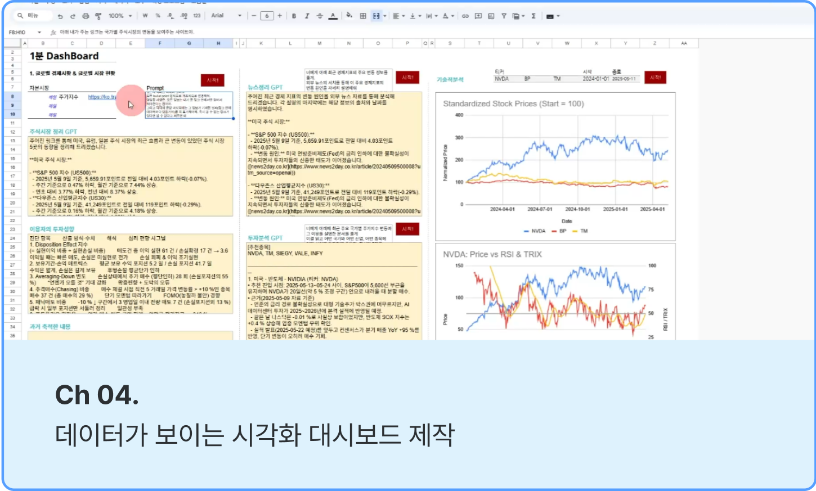
Task: Open the zoom 100% dropdown
Action: click(120, 16)
